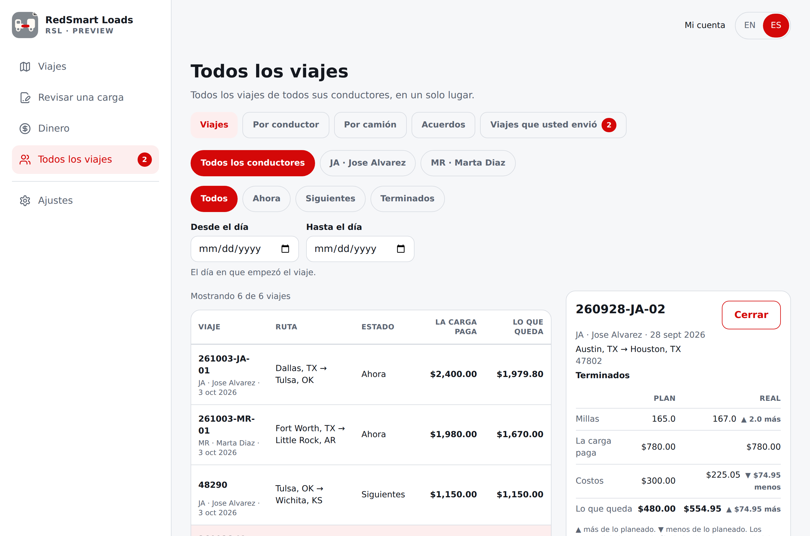This screenshot has width=810, height=536.
Task: Click the LA CARGA PAGA column header
Action: (x=456, y=327)
